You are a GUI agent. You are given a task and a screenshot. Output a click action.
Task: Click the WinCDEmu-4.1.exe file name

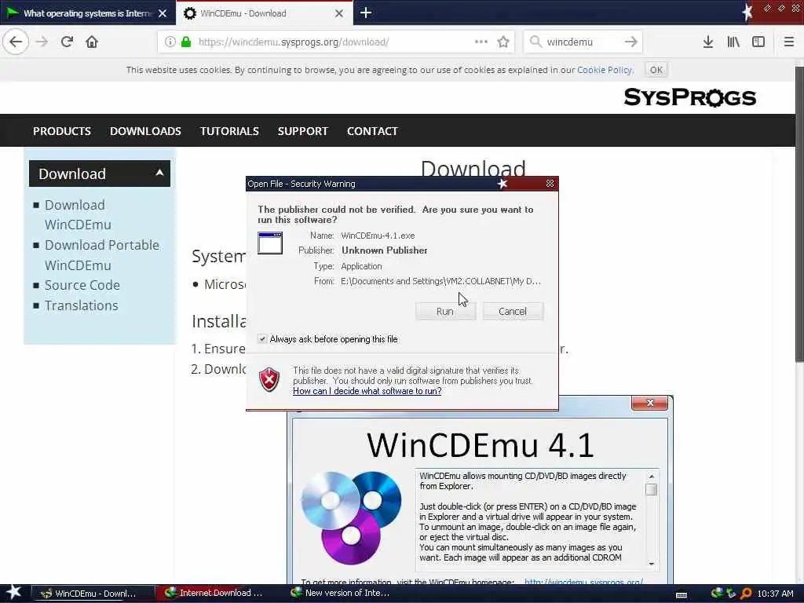378,236
